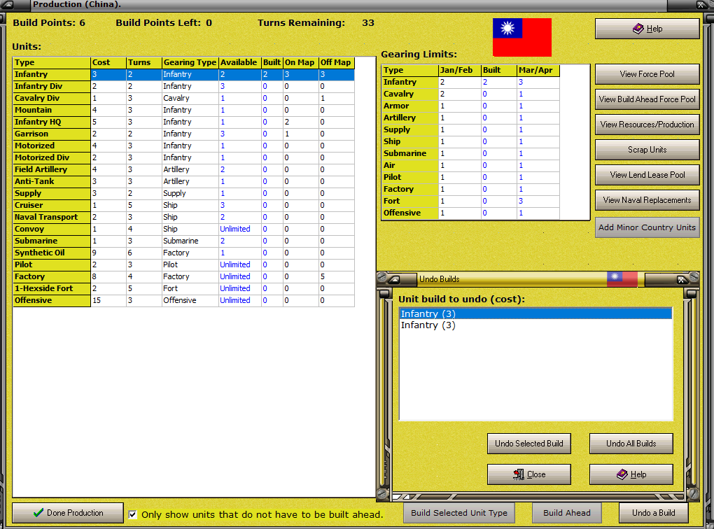Select the Naval Transport unit row

point(184,217)
